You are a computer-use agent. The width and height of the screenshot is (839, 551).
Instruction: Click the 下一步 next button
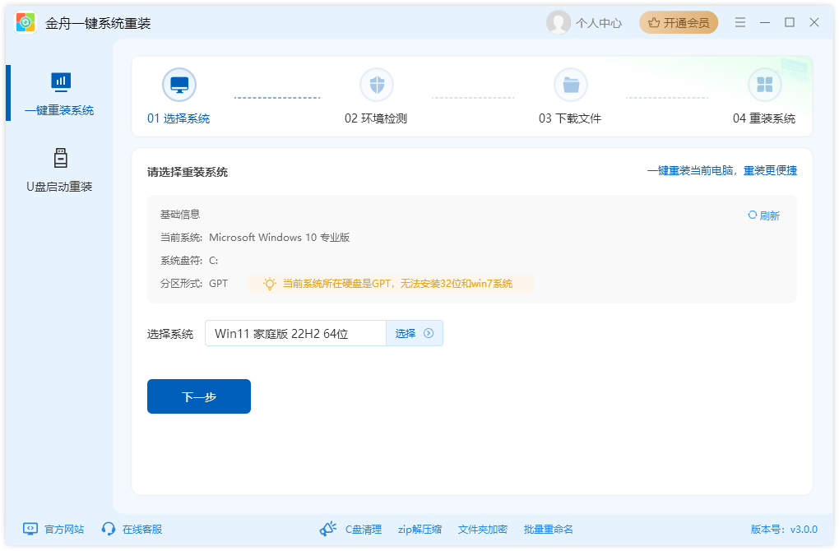tap(199, 396)
